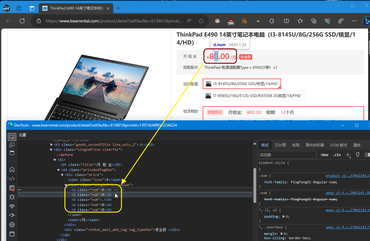The height and width of the screenshot is (241, 370).
Task: Open apps_v1-9.c…7061141:10 source link
Action: (348, 193)
